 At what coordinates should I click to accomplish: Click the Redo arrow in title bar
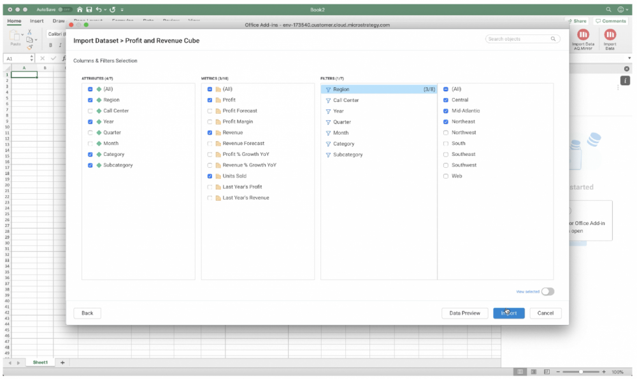point(113,10)
